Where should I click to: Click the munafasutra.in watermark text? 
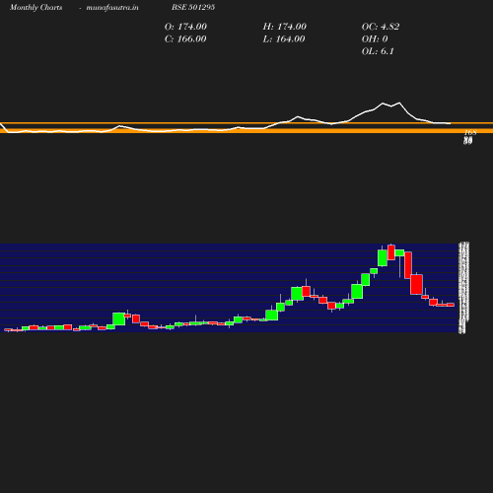[x=112, y=8]
